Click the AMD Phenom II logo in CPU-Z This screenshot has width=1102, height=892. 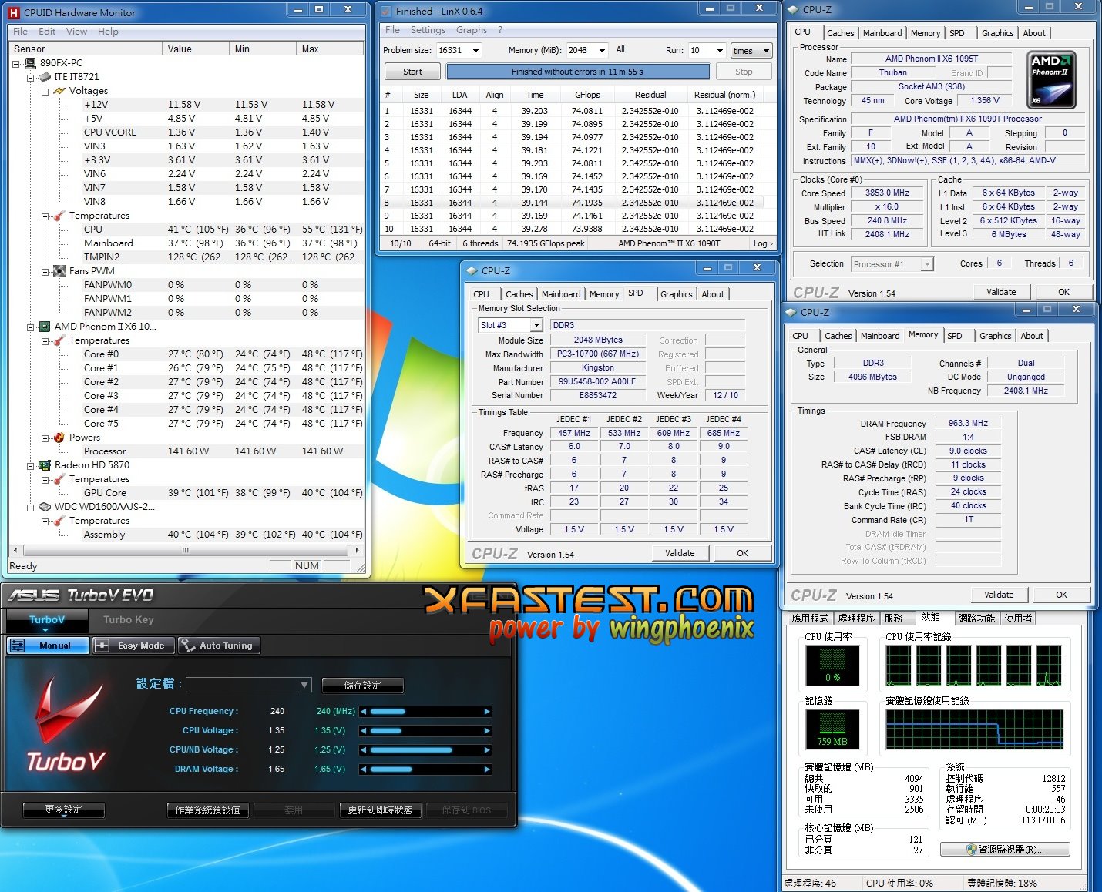[1052, 79]
